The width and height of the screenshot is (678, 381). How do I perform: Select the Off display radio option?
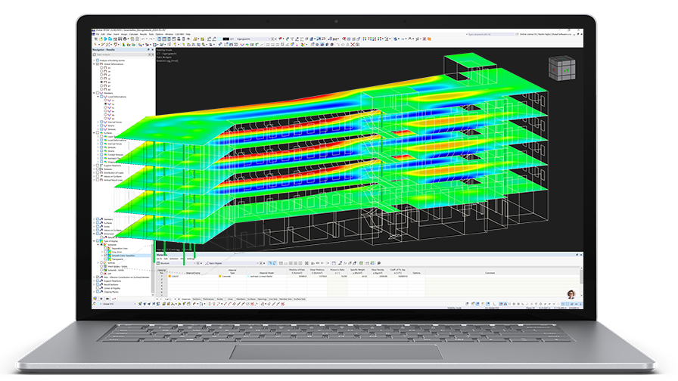(101, 274)
